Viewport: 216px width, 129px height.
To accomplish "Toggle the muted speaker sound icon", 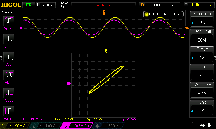I will [209, 125].
